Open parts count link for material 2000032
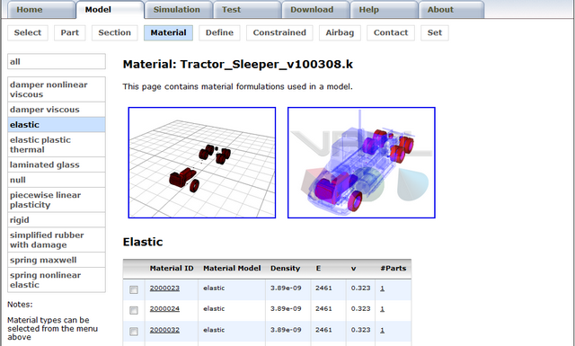The width and height of the screenshot is (575, 346). pyautogui.click(x=382, y=330)
